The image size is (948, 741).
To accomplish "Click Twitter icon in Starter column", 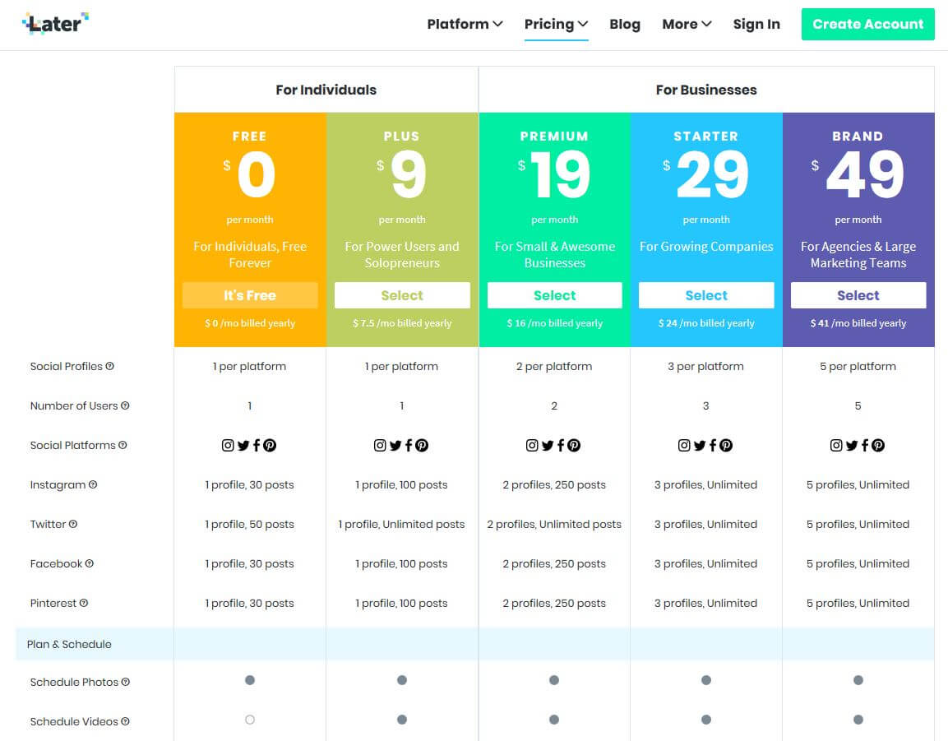I will click(700, 445).
